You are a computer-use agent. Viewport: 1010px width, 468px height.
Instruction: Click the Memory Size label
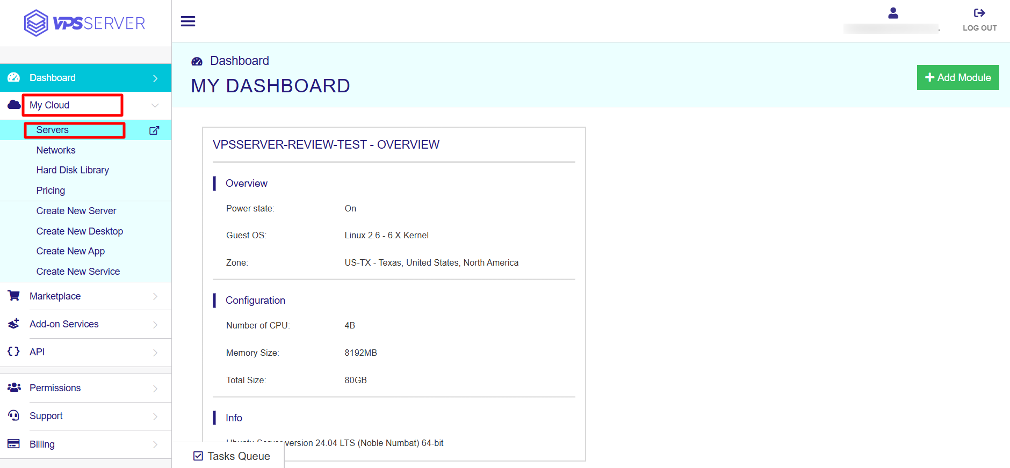pyautogui.click(x=252, y=353)
